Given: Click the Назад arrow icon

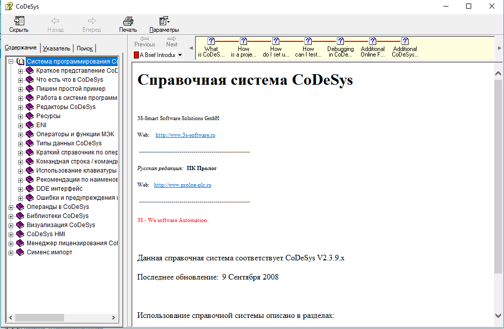Looking at the screenshot, I should pyautogui.click(x=55, y=21).
